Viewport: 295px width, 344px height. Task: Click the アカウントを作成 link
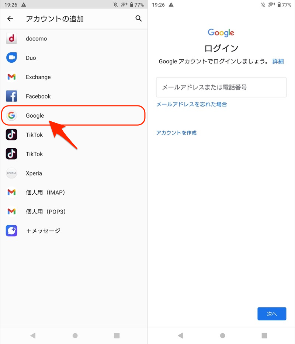176,133
